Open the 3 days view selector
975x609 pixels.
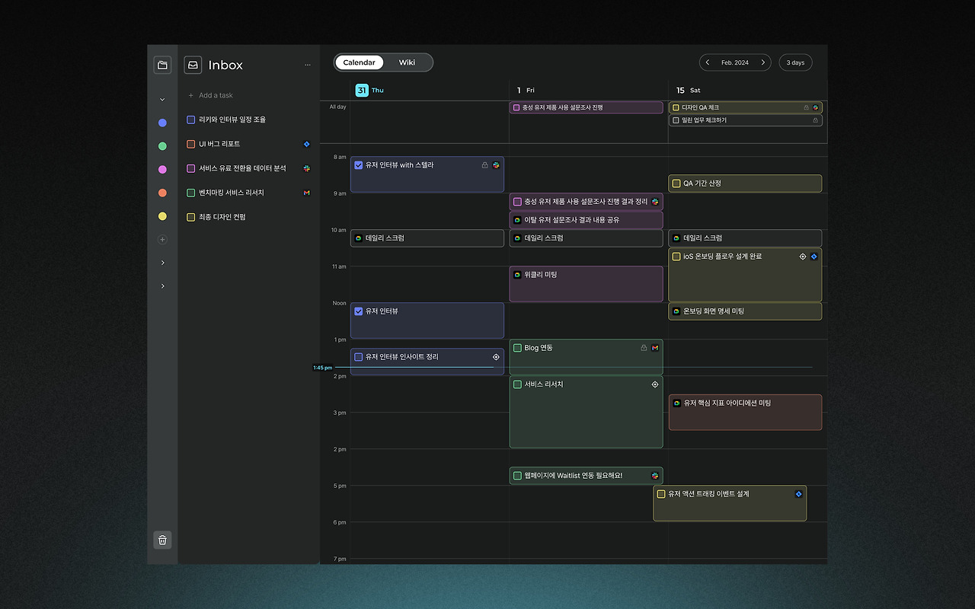795,62
